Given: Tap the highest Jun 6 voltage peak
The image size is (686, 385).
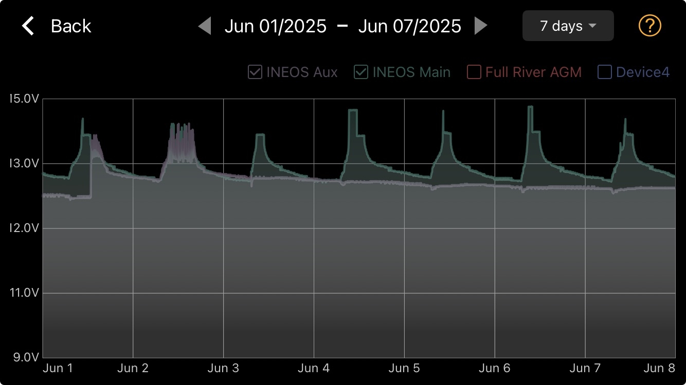Looking at the screenshot, I should coord(530,107).
